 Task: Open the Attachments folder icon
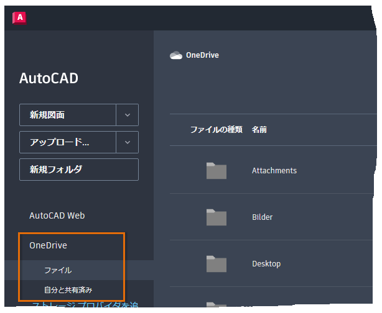click(x=217, y=171)
